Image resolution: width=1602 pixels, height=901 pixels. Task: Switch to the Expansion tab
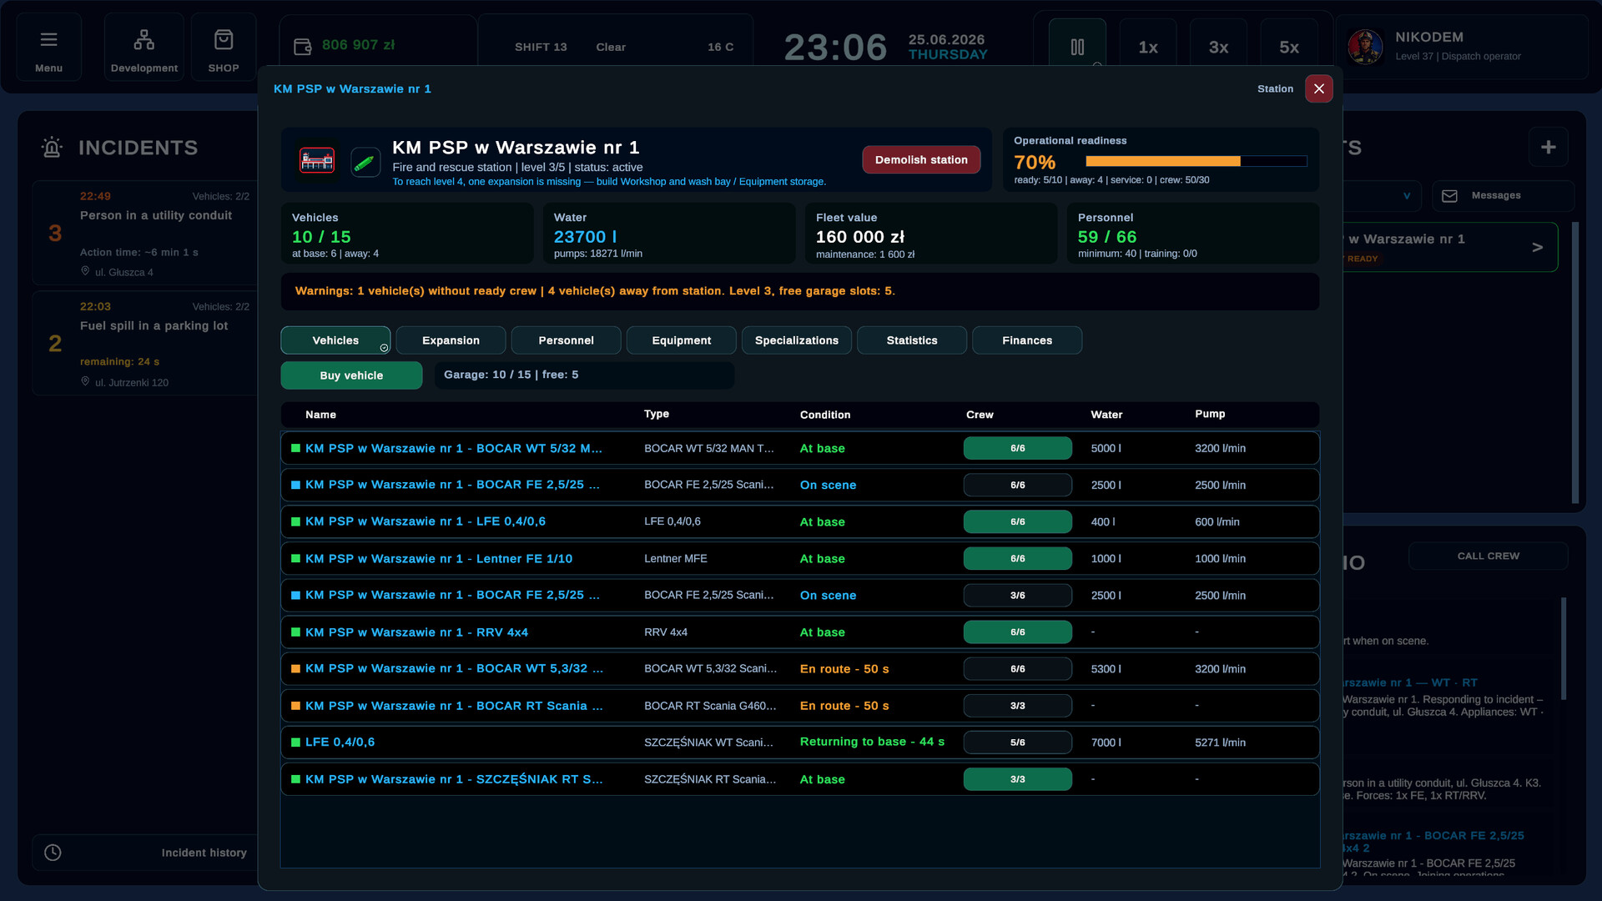pos(451,340)
